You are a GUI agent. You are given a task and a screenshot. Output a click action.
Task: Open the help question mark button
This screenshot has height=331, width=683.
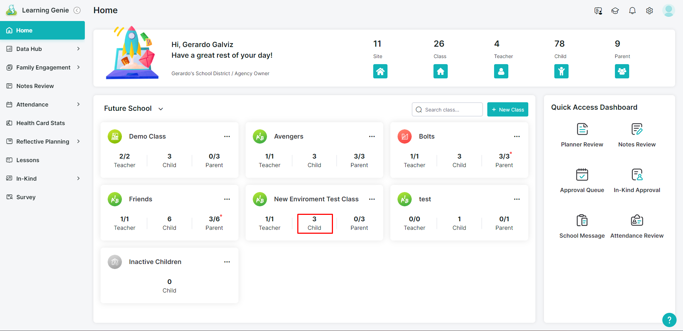click(x=669, y=320)
